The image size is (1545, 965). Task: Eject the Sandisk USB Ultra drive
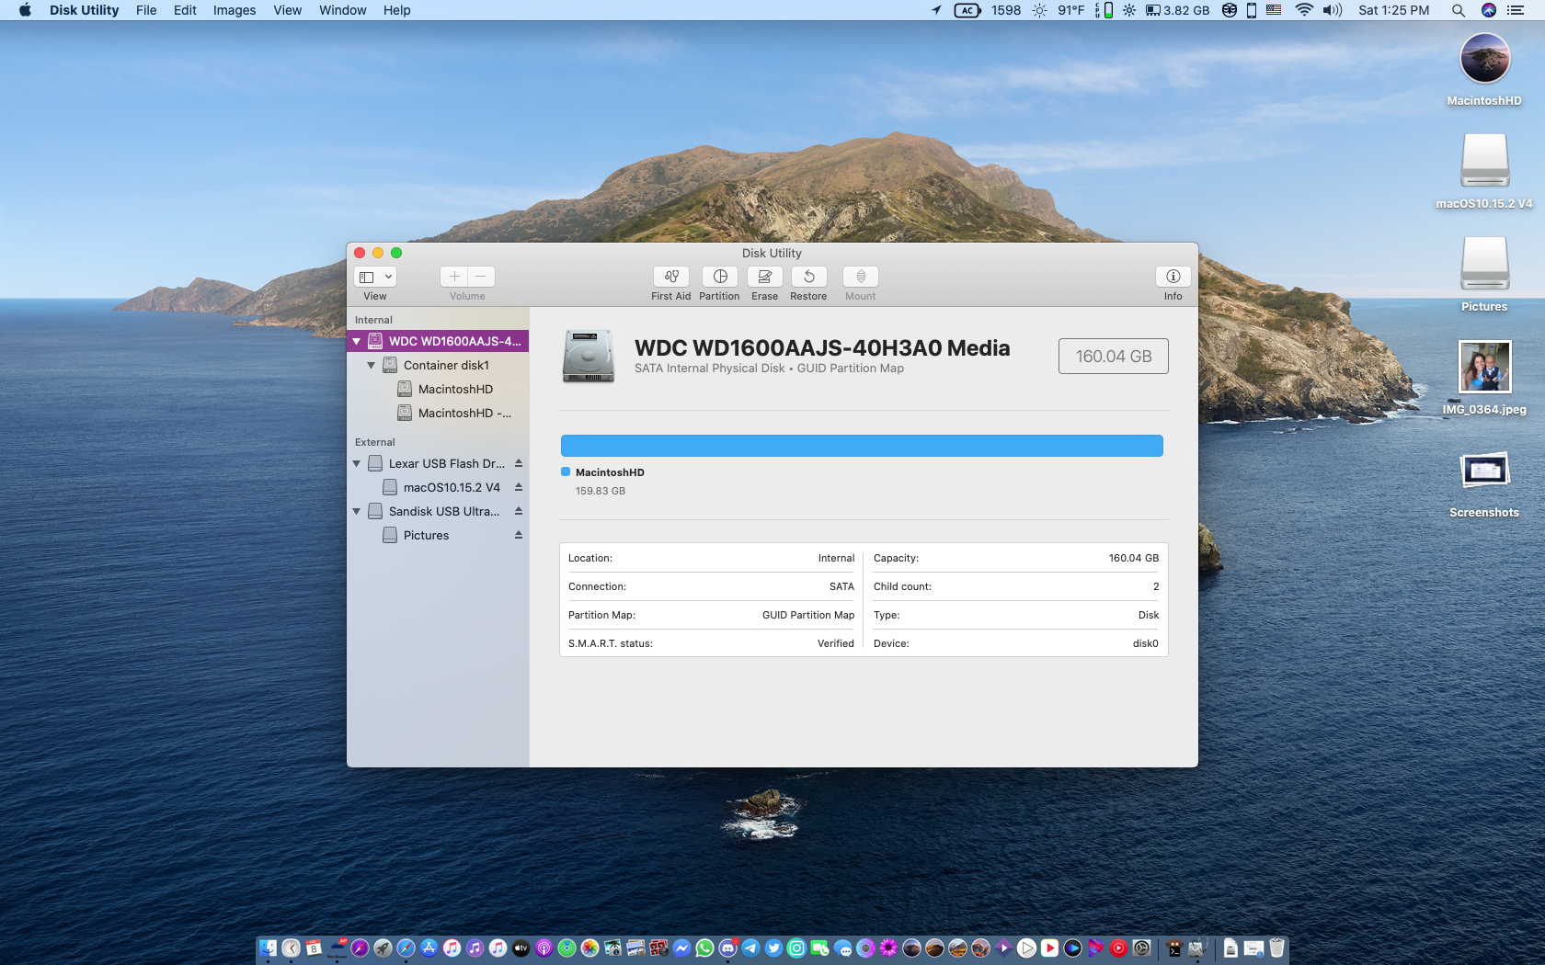[519, 511]
